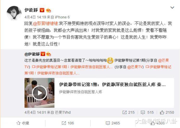The height and width of the screenshot is (128, 180).
Task: Like the original post with 2150 likes
Action: tap(167, 112)
